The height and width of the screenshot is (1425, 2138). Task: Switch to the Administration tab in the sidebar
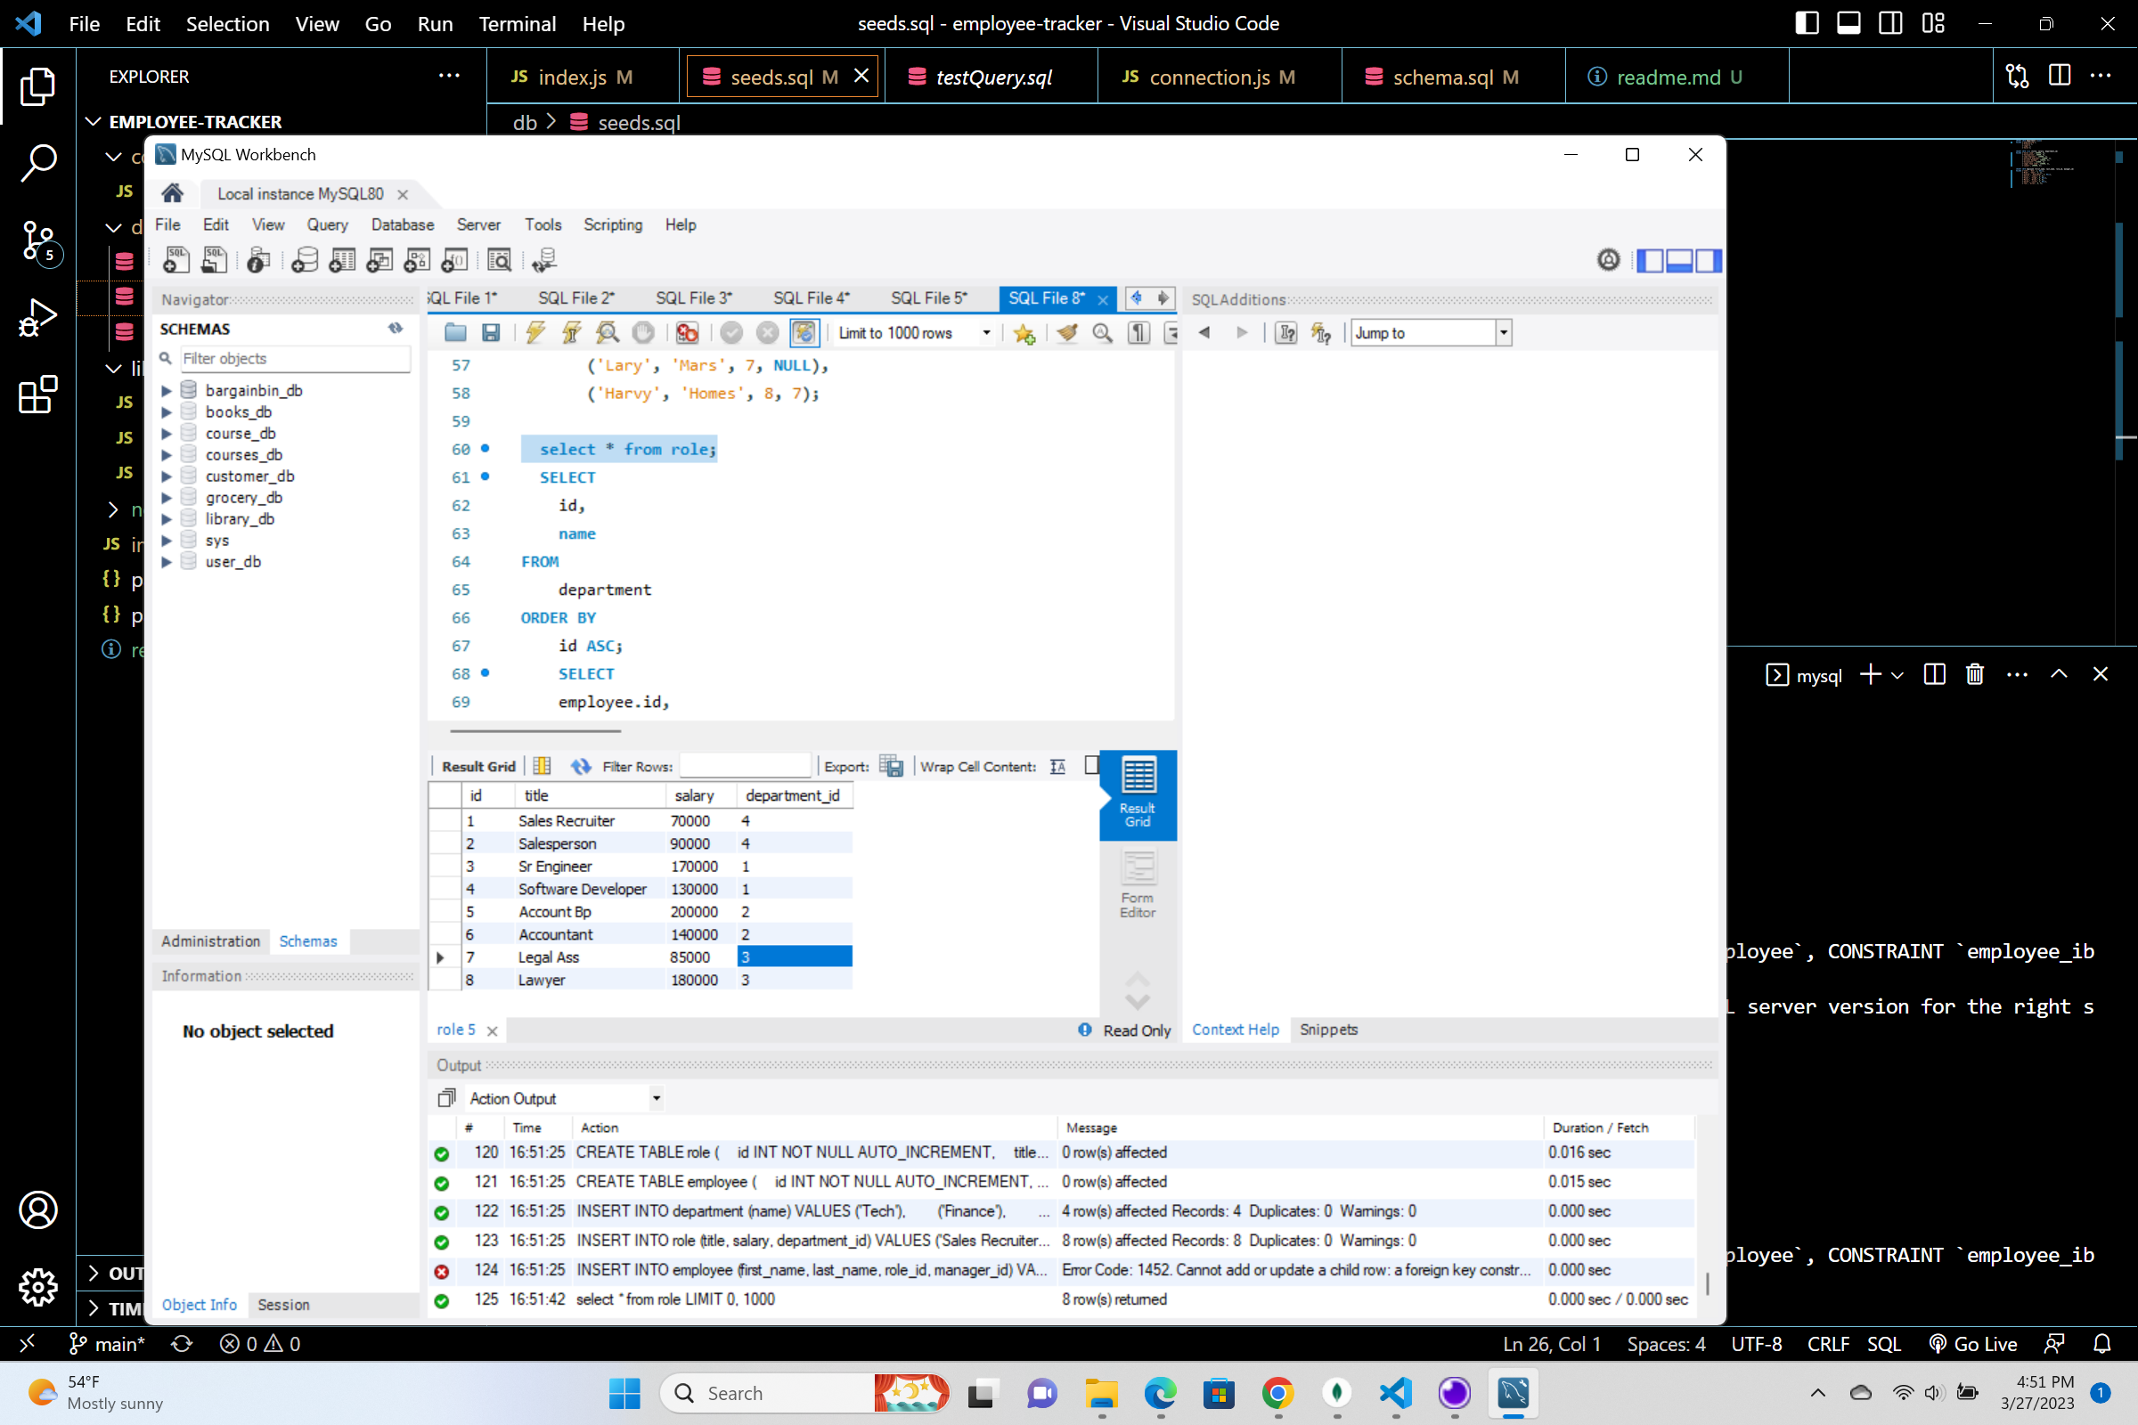(x=210, y=941)
